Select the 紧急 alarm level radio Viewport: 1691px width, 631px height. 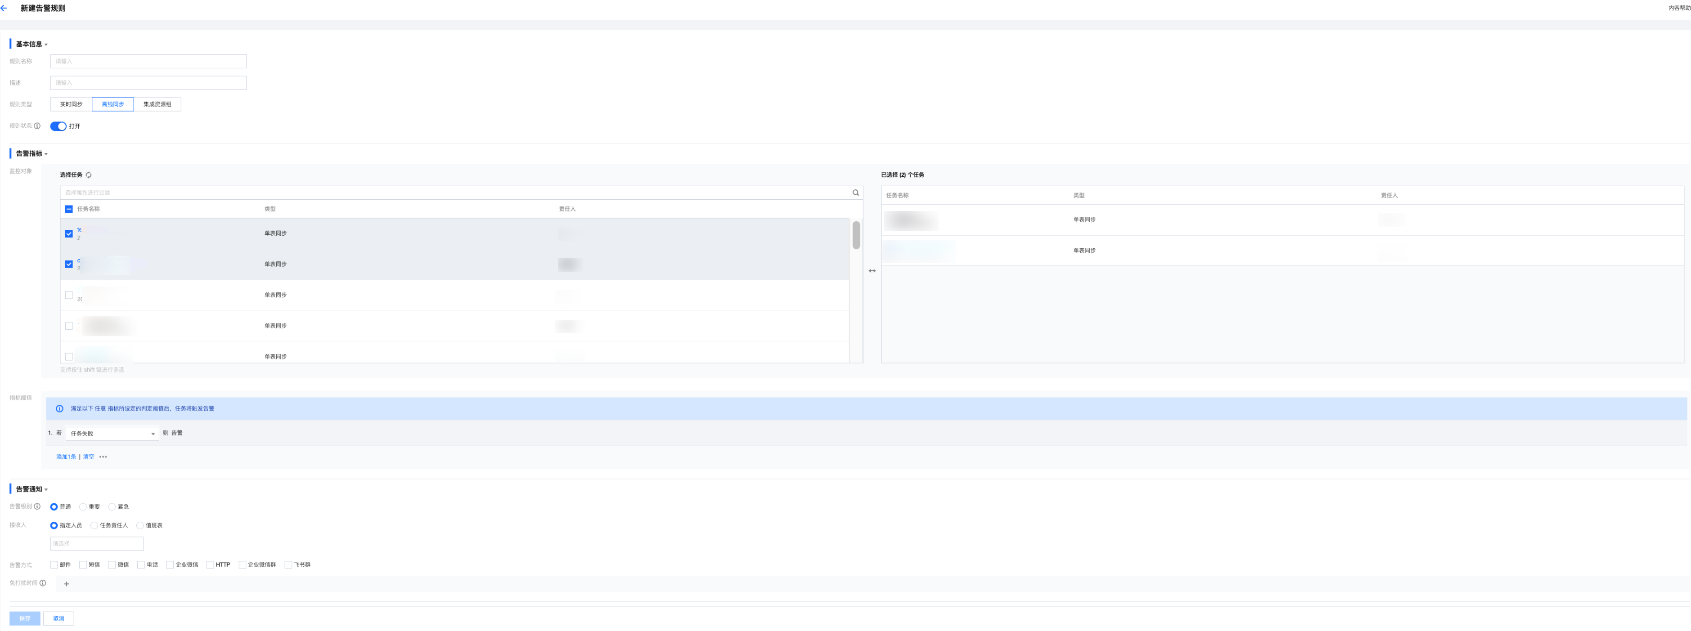pos(112,507)
